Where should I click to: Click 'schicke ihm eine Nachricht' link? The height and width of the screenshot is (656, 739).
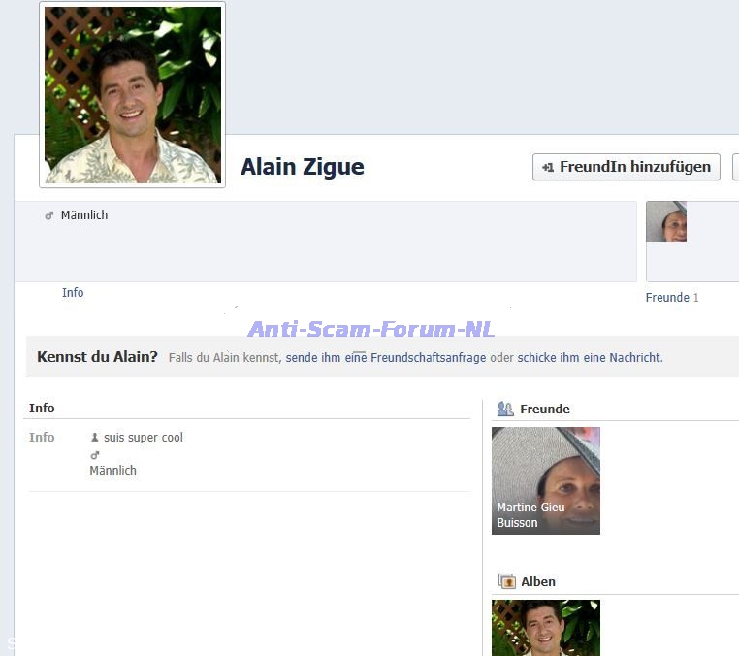click(589, 358)
